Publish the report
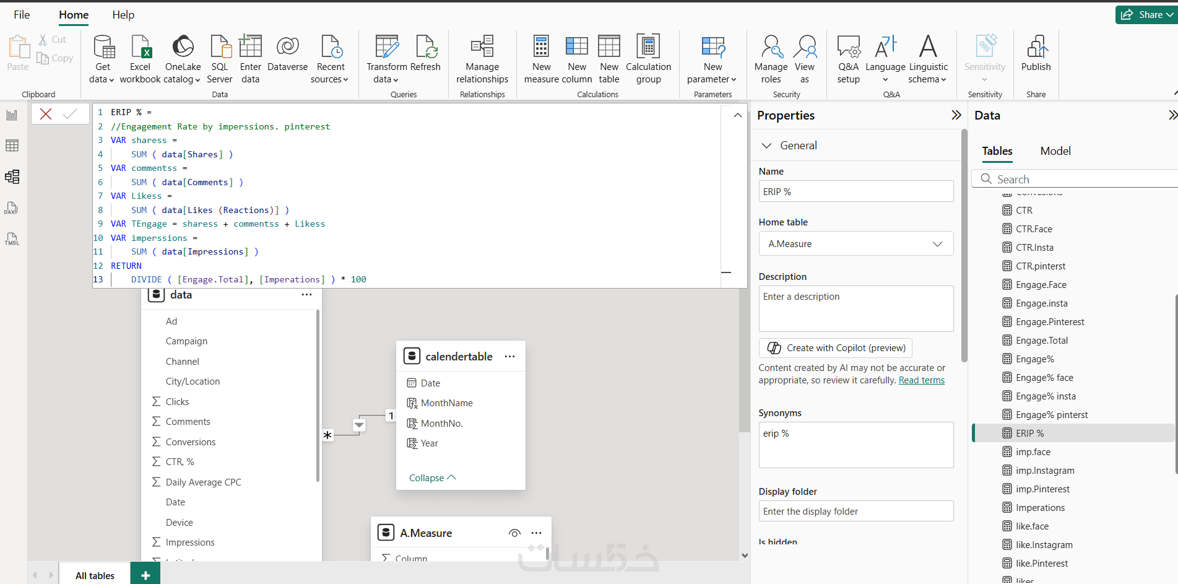Viewport: 1178px width, 584px height. coord(1036,54)
